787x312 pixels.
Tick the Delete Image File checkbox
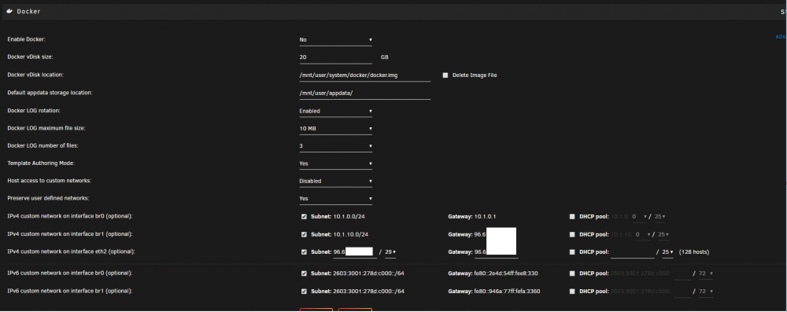[445, 75]
